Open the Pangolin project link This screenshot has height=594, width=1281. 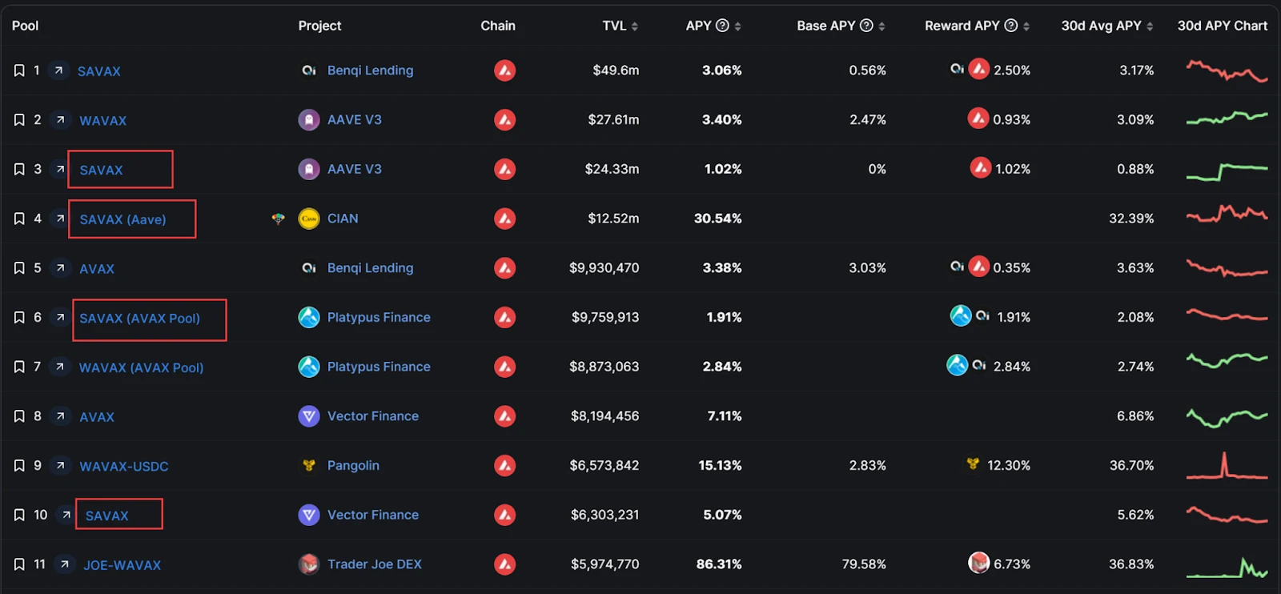353,466
